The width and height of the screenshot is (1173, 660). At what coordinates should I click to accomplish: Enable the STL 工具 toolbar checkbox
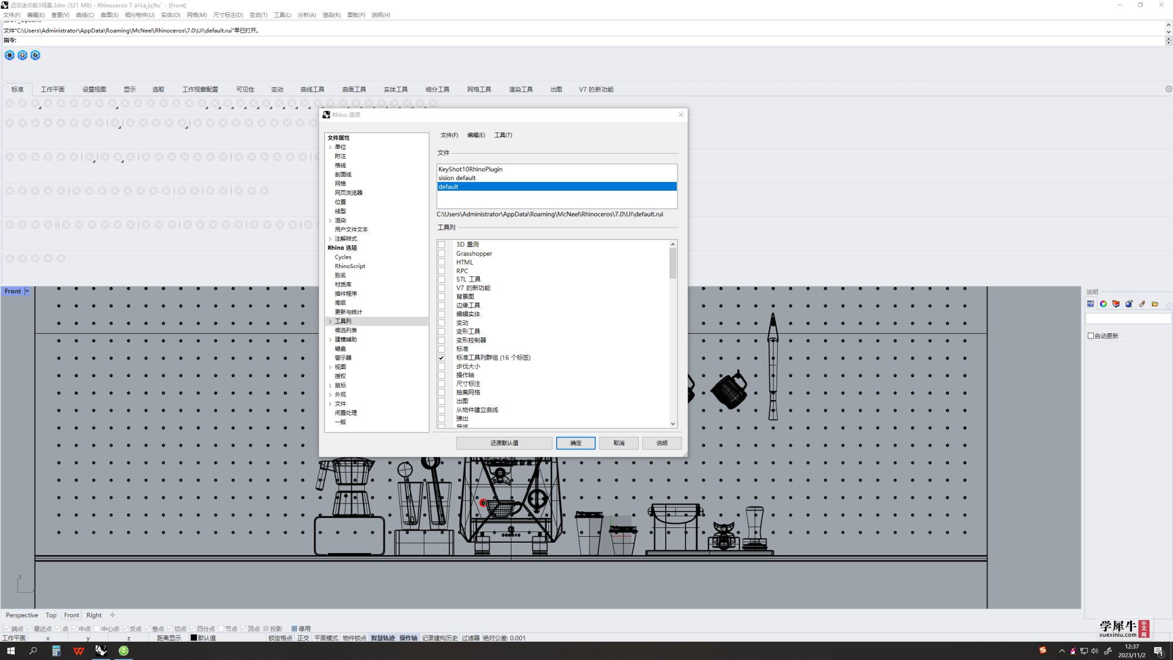pyautogui.click(x=442, y=279)
